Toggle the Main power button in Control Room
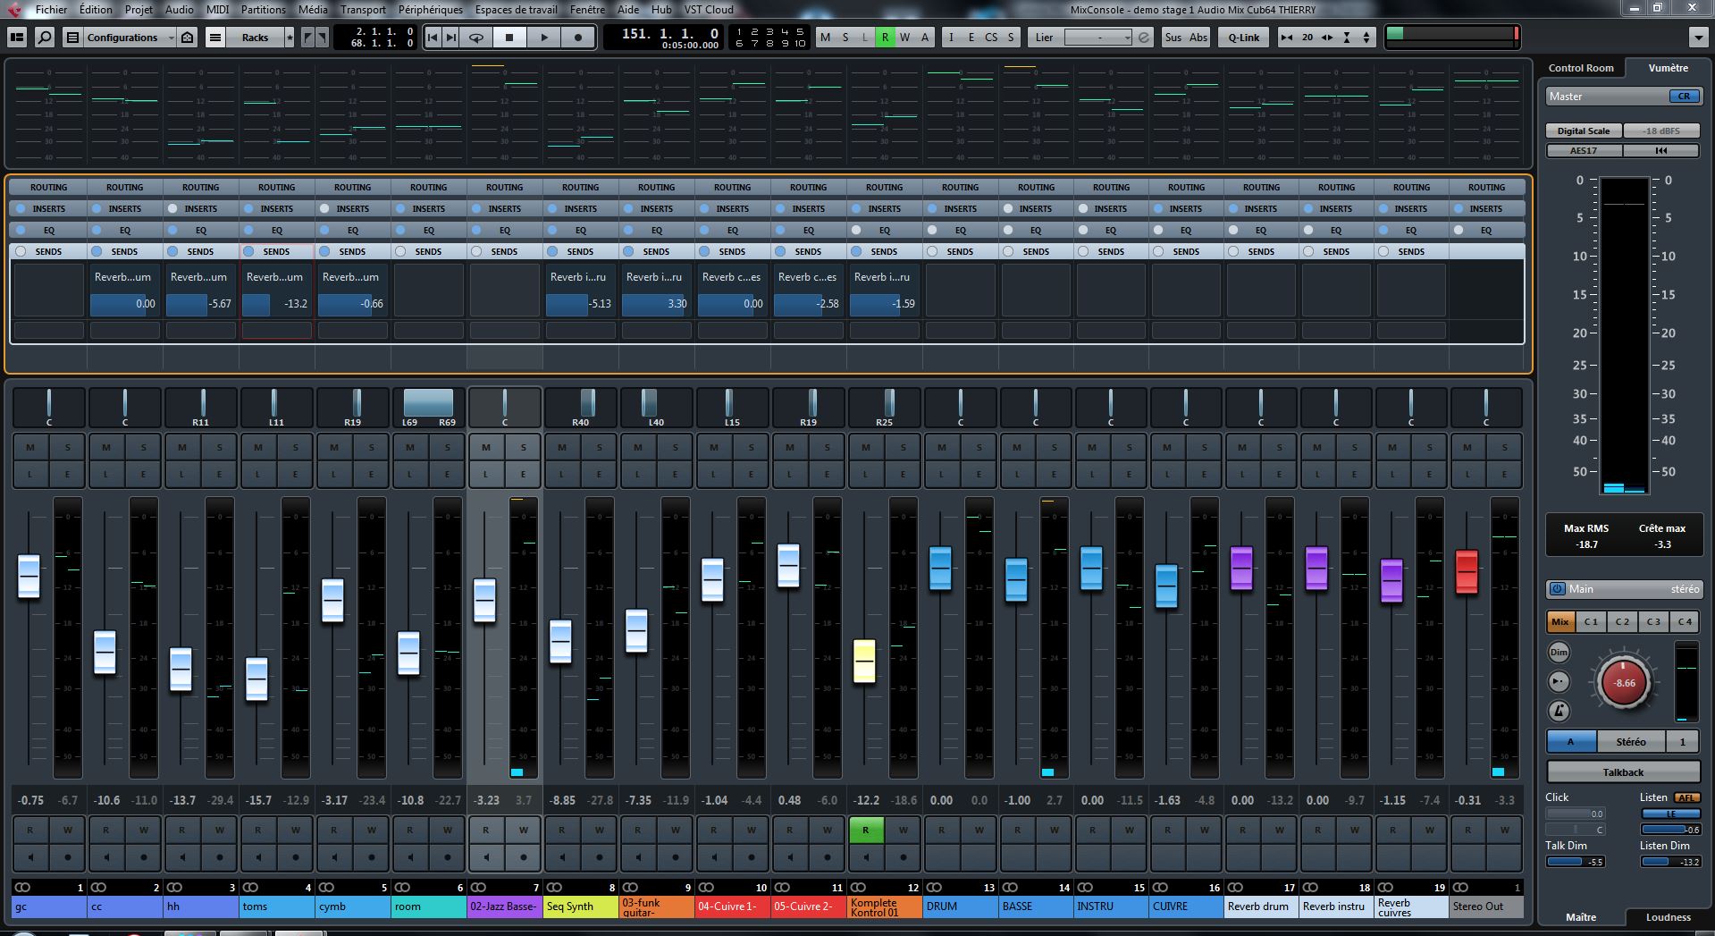 (1558, 589)
